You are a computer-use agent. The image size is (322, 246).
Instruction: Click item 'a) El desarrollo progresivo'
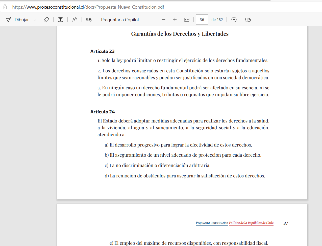click(178, 145)
